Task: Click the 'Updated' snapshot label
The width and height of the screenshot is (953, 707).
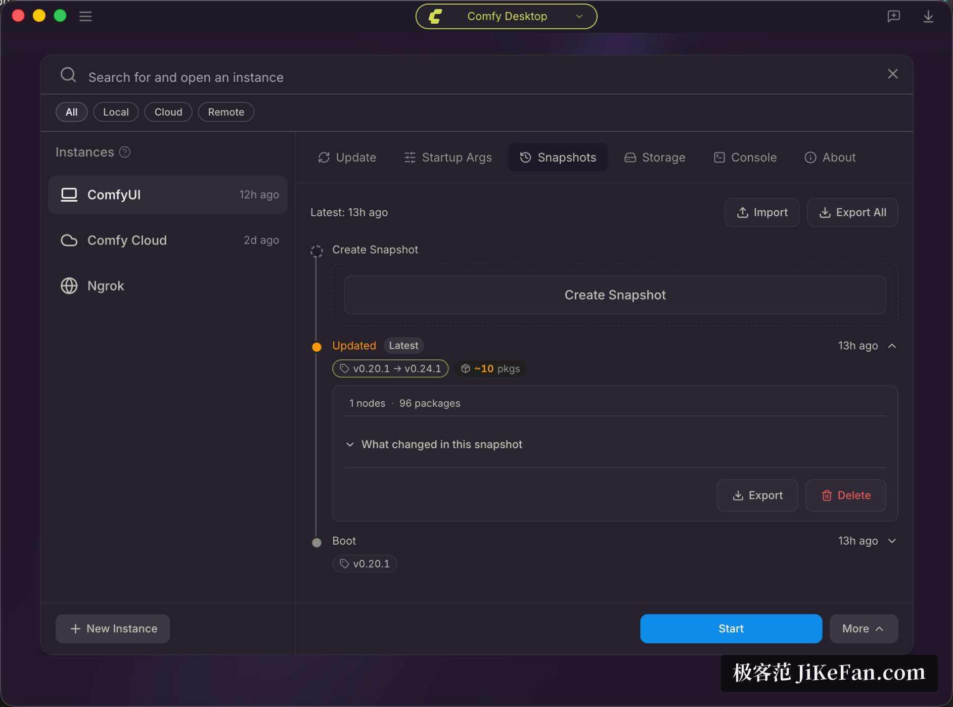Action: 354,346
